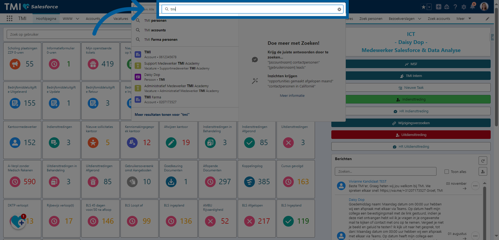Open the "Meer informatie" search help link
Viewport: 499px width, 240px height.
[x=292, y=95]
